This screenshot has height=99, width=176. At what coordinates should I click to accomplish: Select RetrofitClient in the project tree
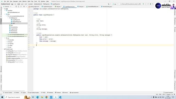click(x=14, y=32)
